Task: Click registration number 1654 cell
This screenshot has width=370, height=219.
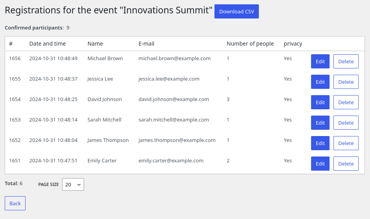Action: point(15,99)
